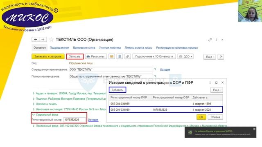The width and height of the screenshot is (262, 147).
Task: Click the document list icon in the toolbar
Action: pyautogui.click(x=120, y=56)
